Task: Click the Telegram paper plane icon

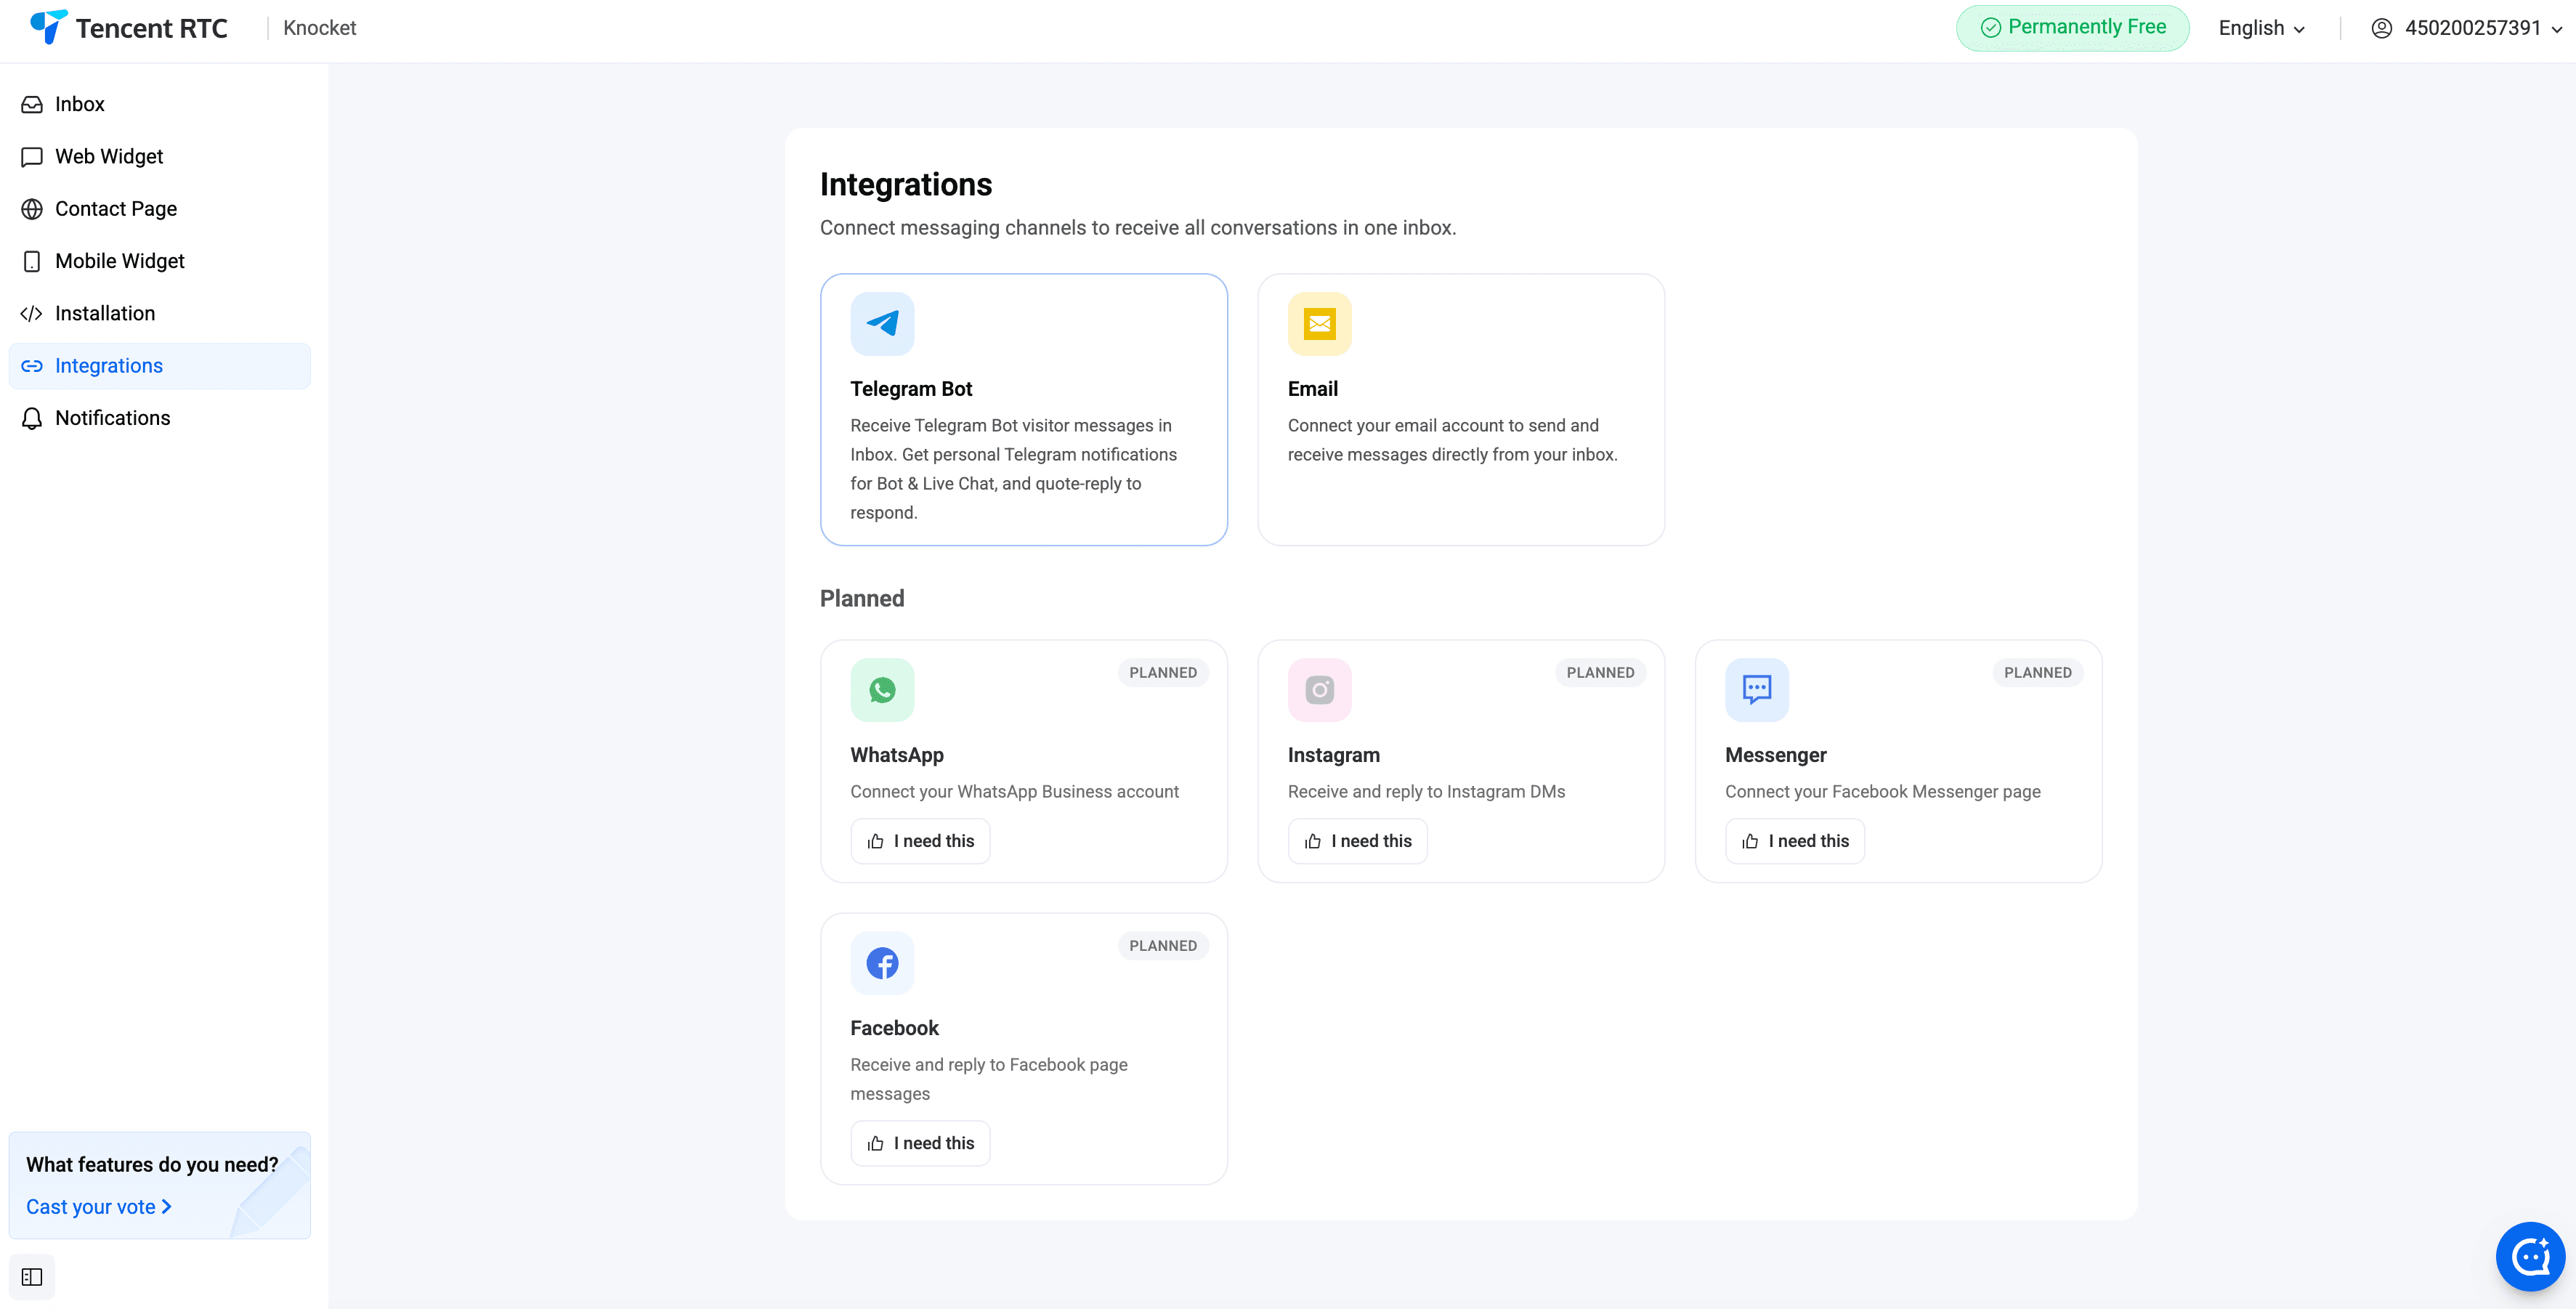Action: [882, 324]
